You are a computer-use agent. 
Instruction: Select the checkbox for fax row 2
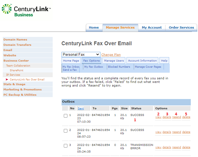(65, 131)
